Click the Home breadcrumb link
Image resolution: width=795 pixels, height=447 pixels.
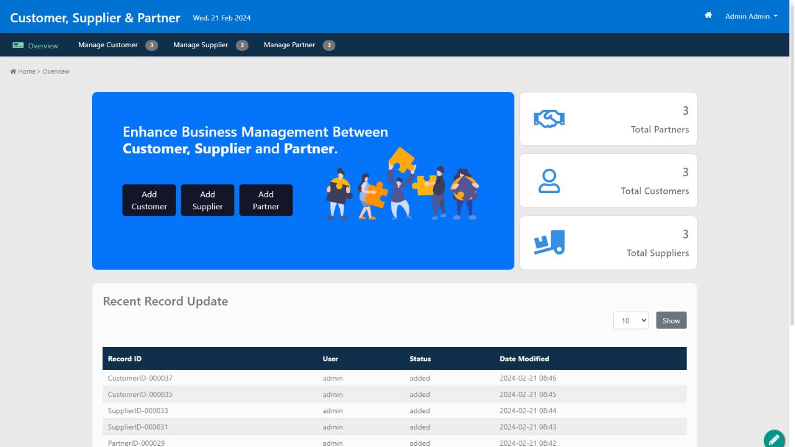tap(27, 71)
